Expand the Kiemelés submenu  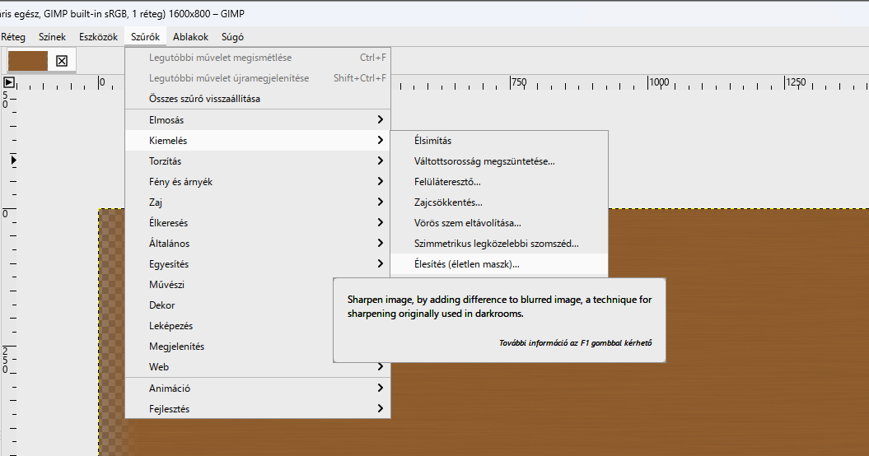pyautogui.click(x=258, y=140)
